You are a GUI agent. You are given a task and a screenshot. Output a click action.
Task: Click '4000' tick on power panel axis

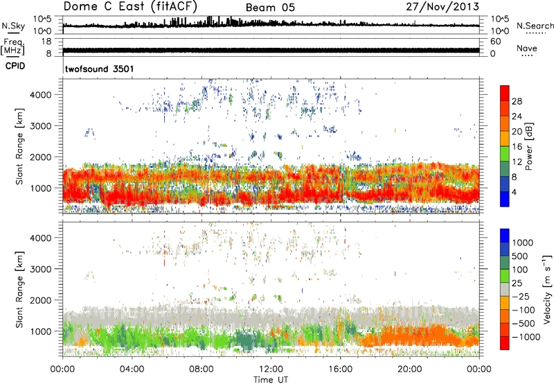point(41,95)
